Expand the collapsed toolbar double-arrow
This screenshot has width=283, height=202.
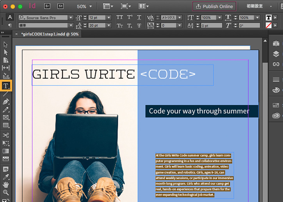point(2,32)
